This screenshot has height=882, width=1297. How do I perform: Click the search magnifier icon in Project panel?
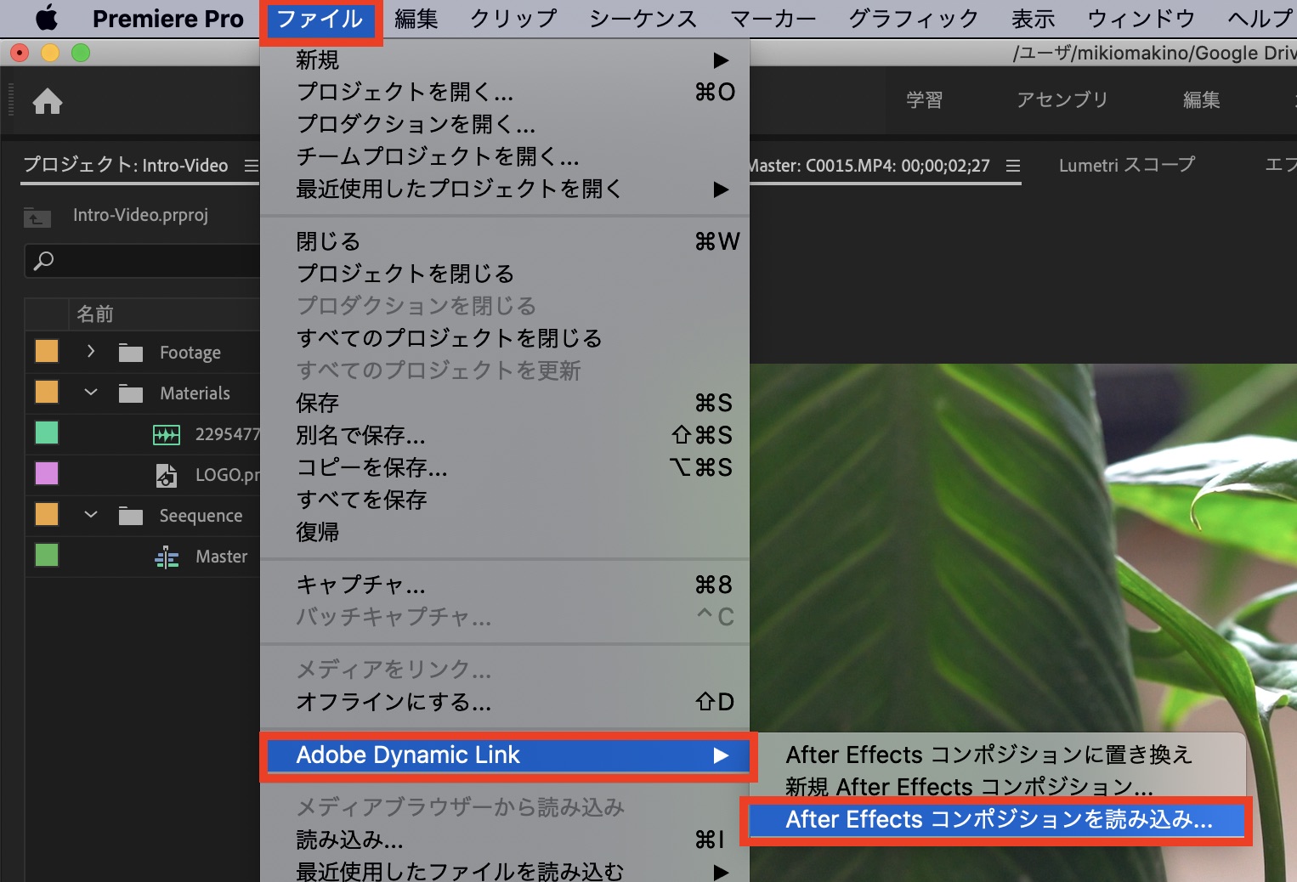[x=43, y=261]
